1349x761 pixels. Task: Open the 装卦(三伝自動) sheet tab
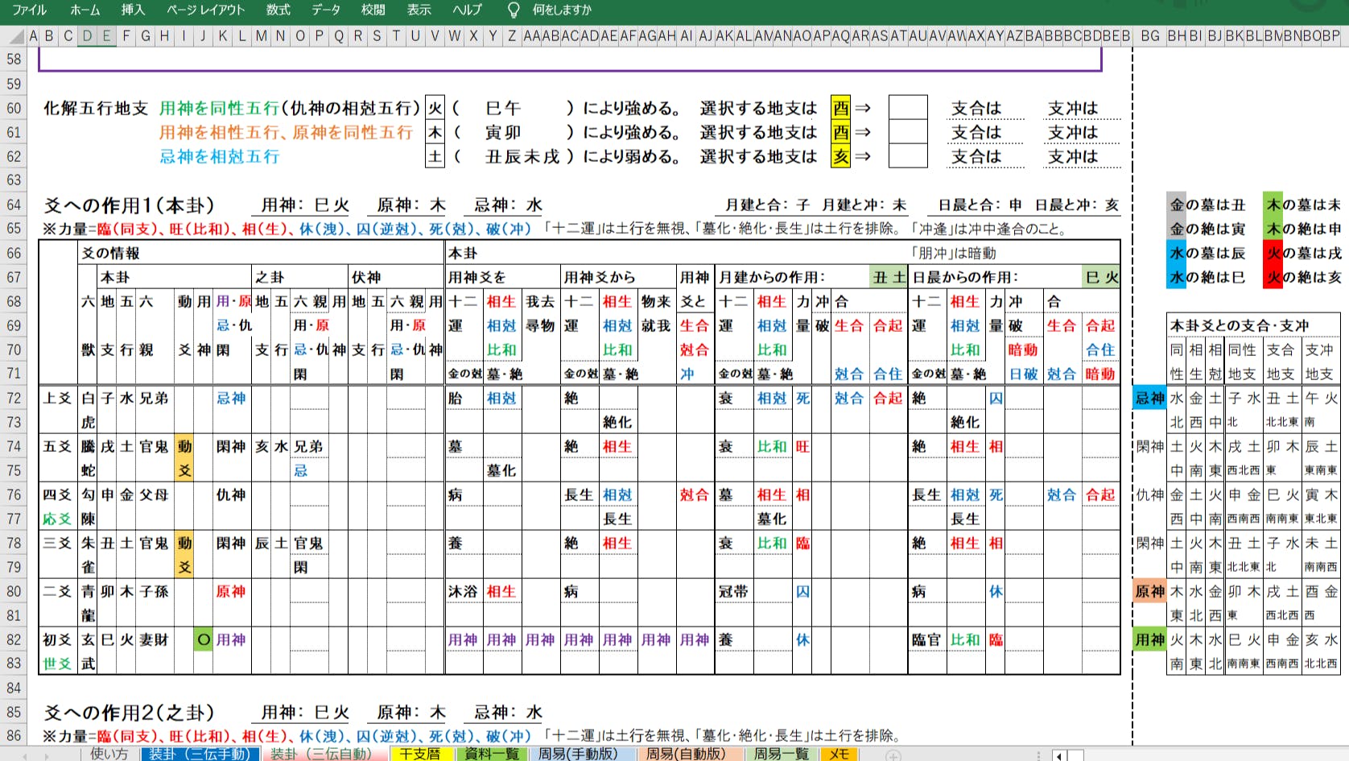320,754
